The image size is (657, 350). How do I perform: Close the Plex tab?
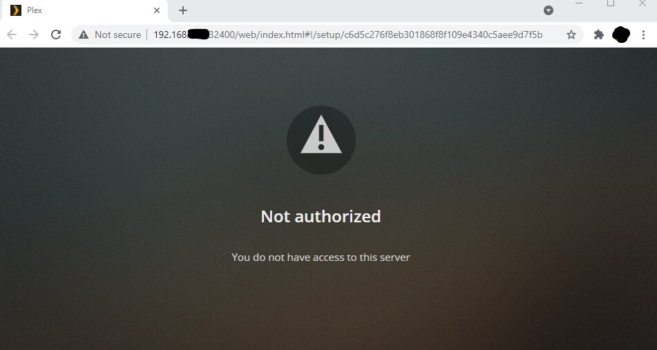(157, 10)
